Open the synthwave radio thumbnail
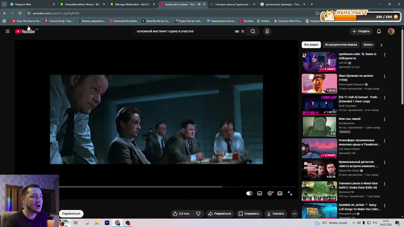This screenshot has width=404, height=227. (x=319, y=62)
